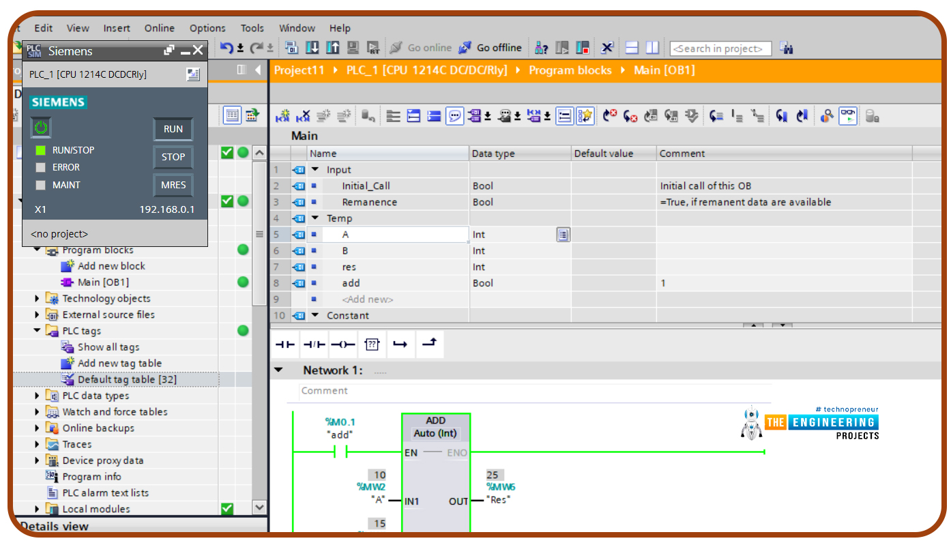Open the Tools menu
The height and width of the screenshot is (543, 951).
coord(252,28)
